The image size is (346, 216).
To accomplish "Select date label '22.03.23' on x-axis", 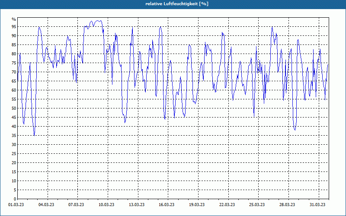I will [227, 205].
